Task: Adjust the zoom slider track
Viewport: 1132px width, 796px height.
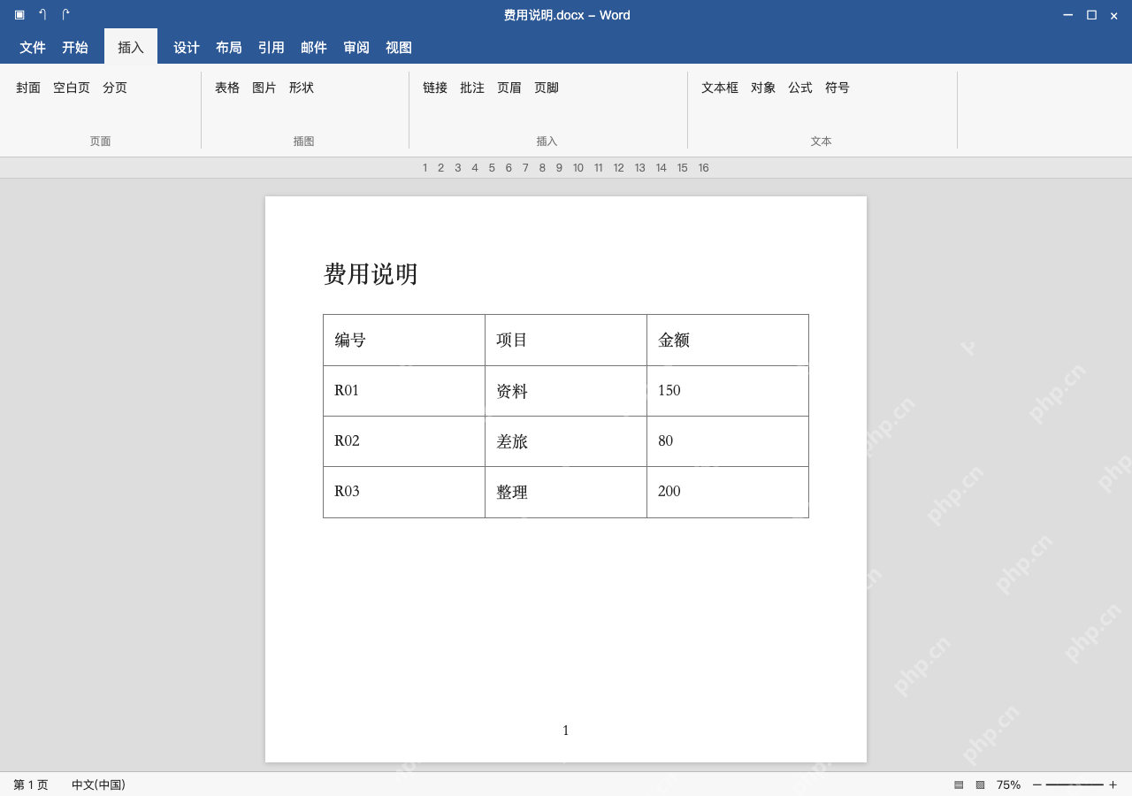Action: (1075, 785)
